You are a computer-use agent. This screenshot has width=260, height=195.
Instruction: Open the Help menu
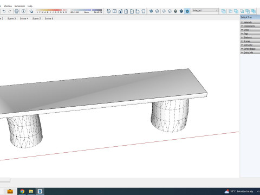[x=30, y=6]
